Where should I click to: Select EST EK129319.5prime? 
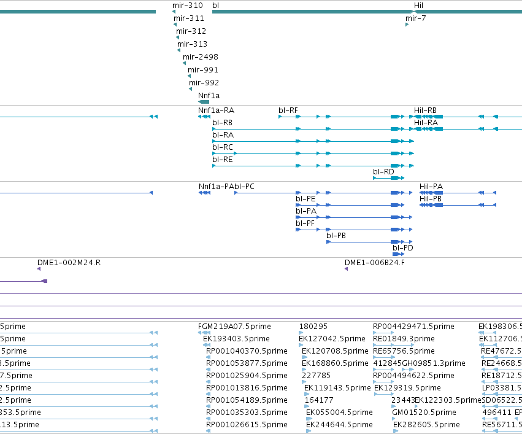(x=384, y=394)
